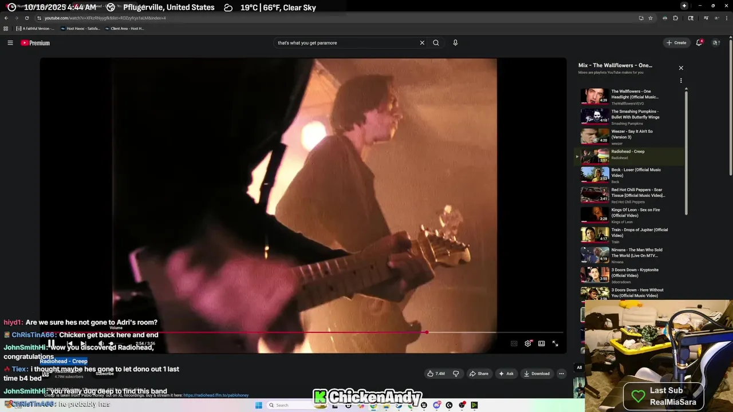Click the Gemini sparkle button in the title bar
Viewport: 733px width, 412px height.
[684, 6]
